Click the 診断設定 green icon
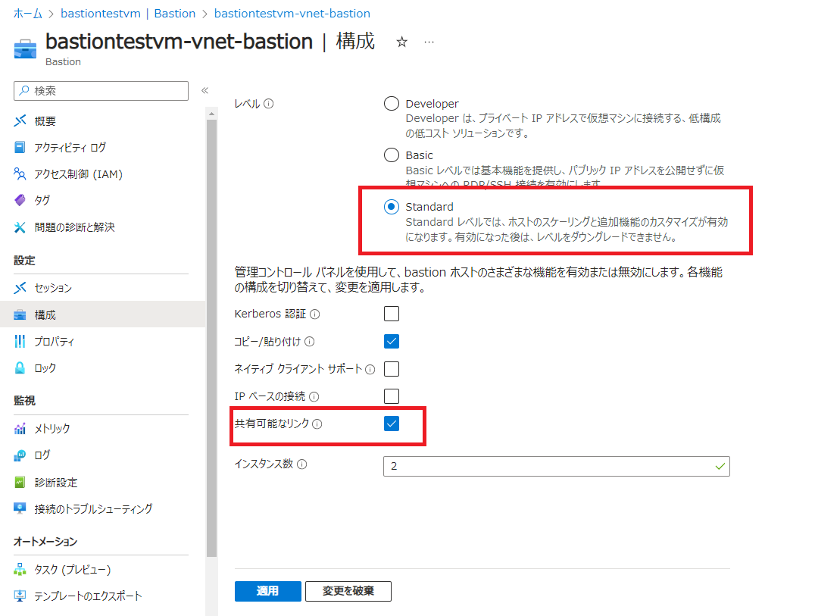Viewport: 815px width, 616px height. pos(20,482)
